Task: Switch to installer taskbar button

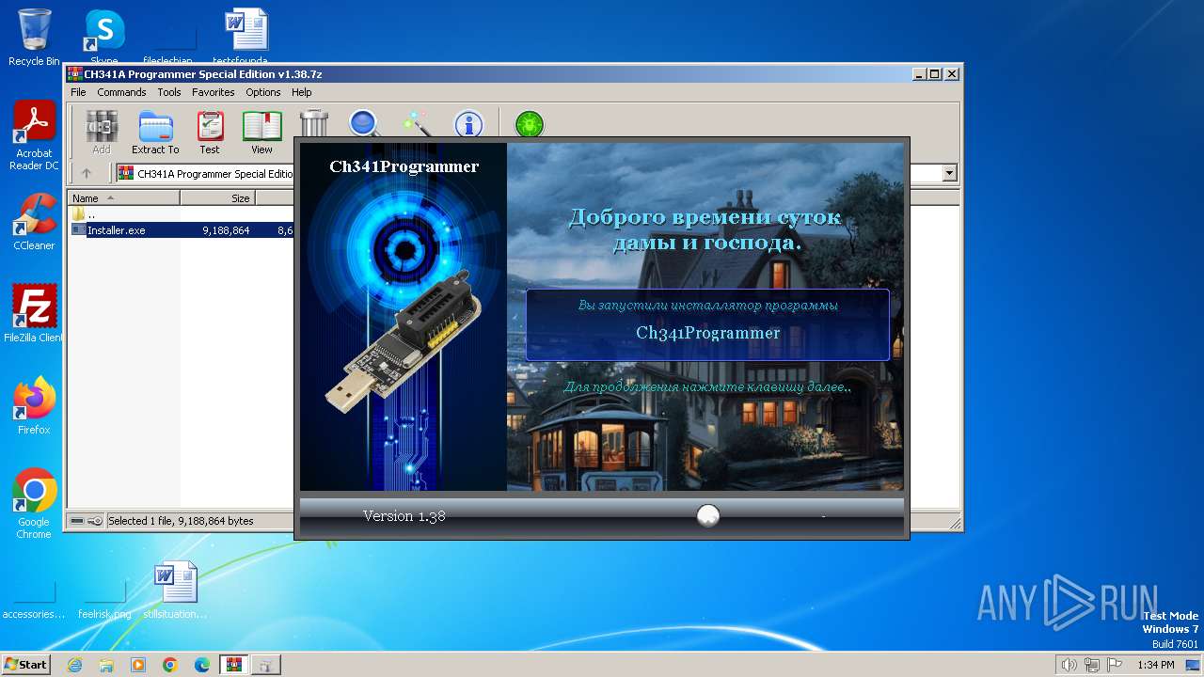Action: coord(266,665)
